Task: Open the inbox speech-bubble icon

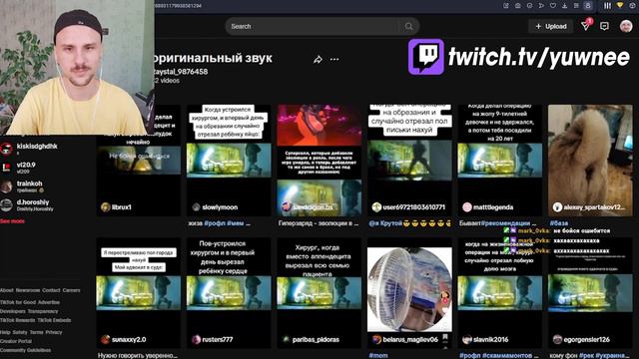Action: point(604,26)
